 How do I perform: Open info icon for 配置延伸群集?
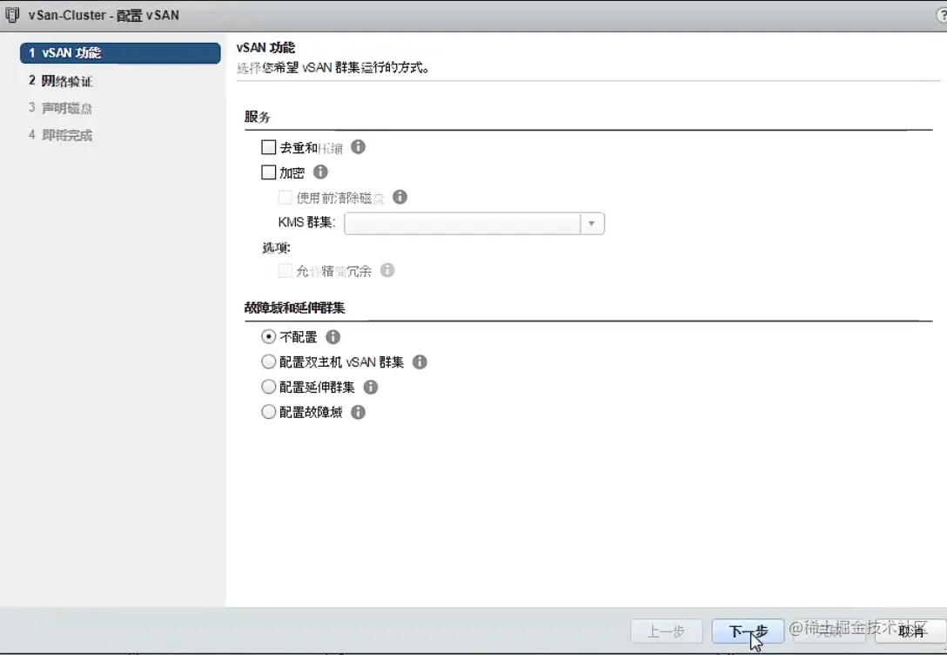[x=370, y=388]
